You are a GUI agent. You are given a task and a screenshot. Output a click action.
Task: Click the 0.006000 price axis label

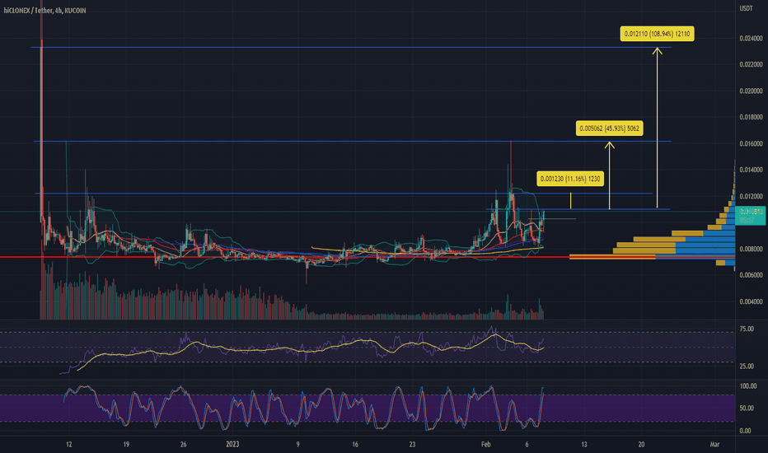coord(751,275)
